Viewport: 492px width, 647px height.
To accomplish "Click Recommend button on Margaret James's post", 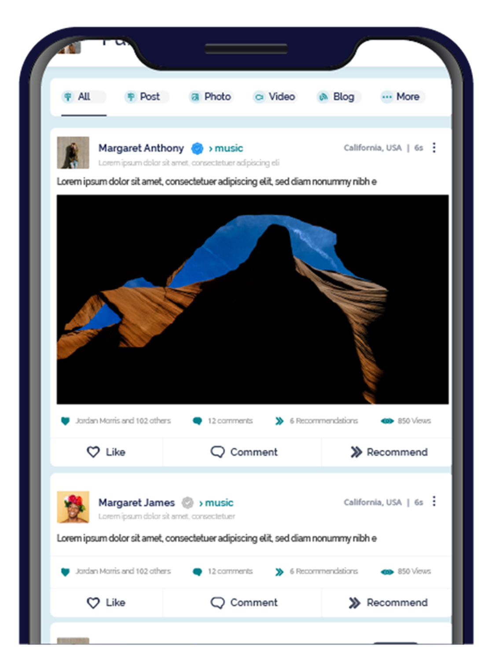I will tap(388, 603).
